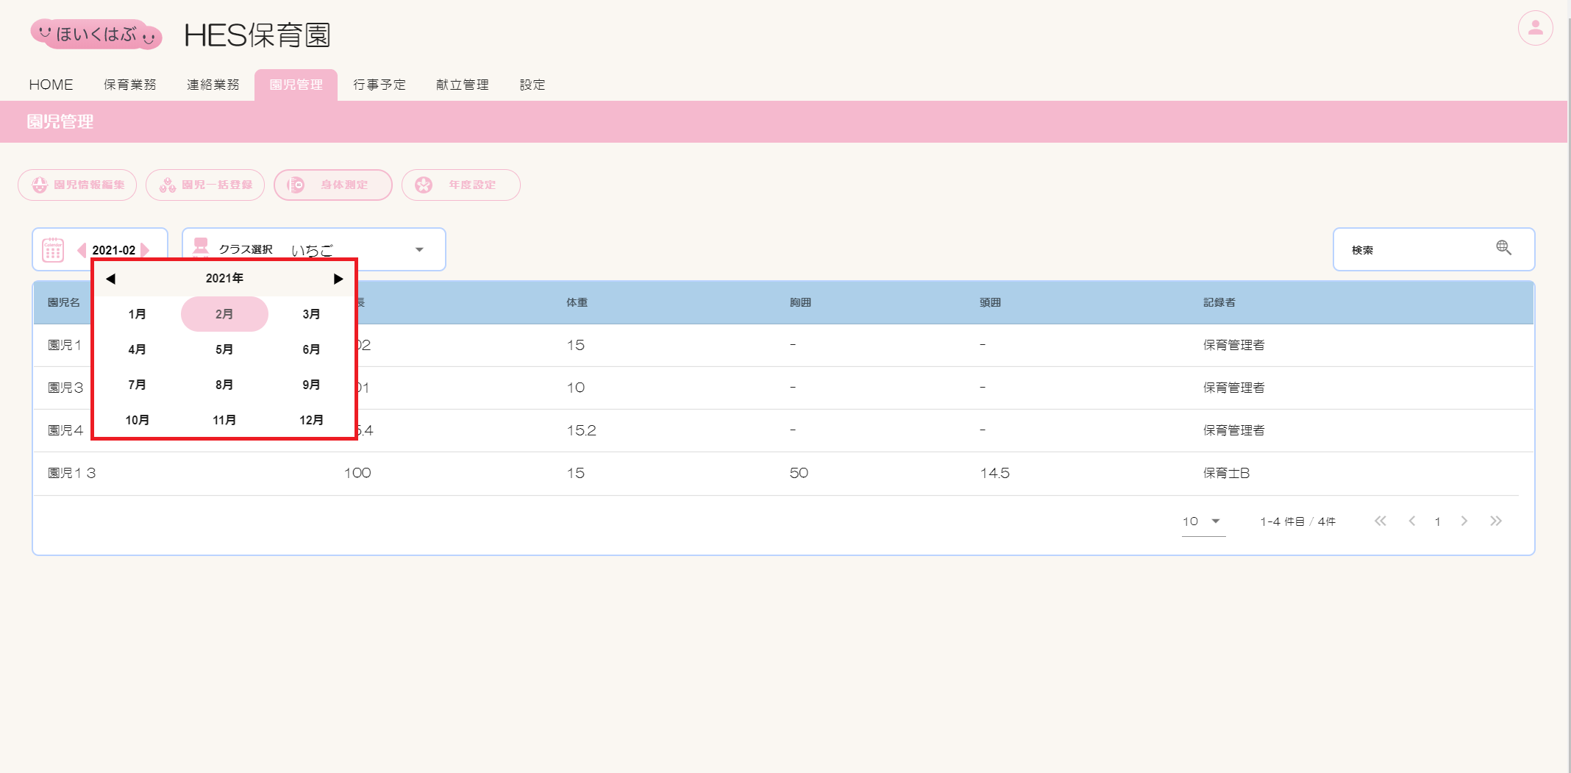Go to next table page

click(x=1464, y=521)
